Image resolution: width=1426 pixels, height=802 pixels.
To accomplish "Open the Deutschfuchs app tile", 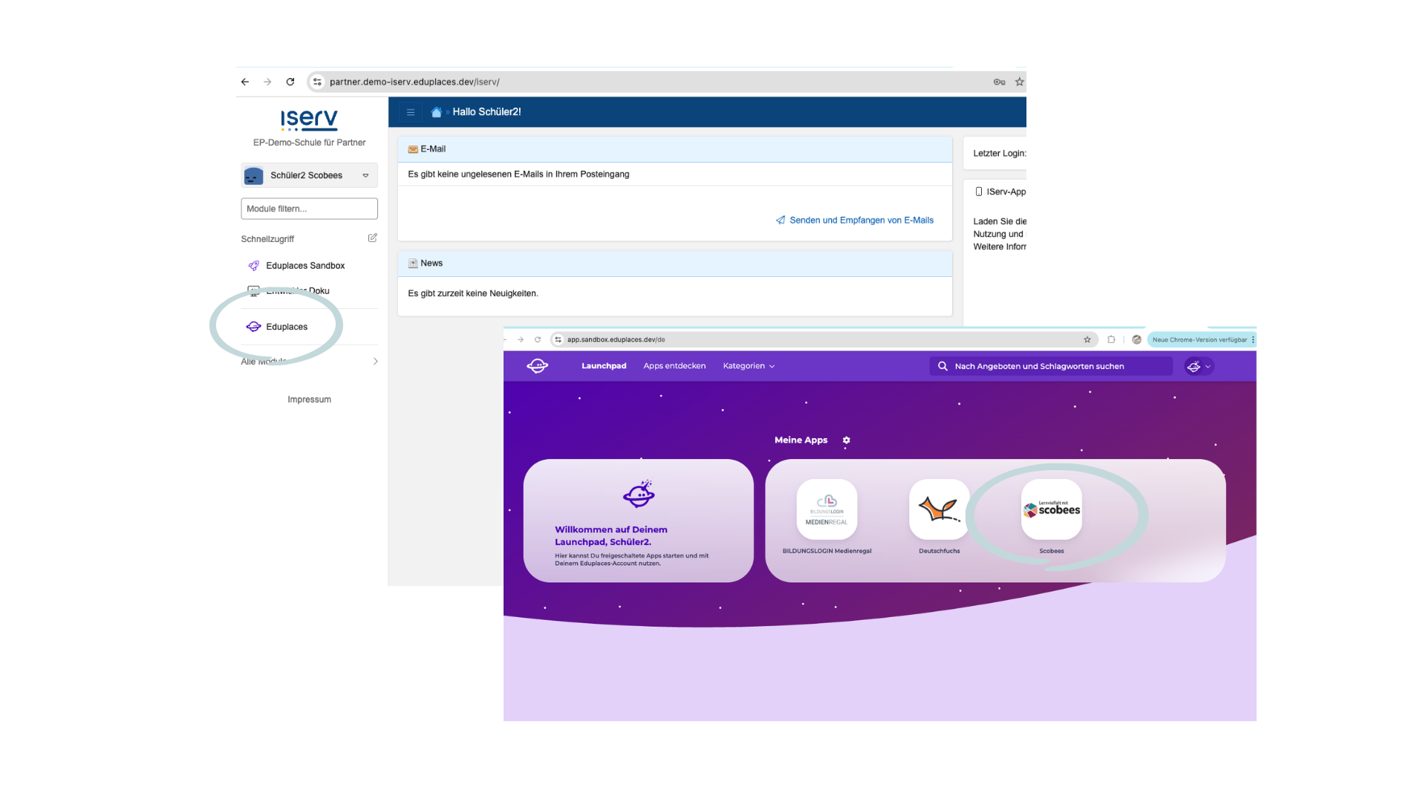I will (939, 509).
